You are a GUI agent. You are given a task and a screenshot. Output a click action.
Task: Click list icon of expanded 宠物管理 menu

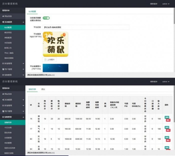coord(3,117)
